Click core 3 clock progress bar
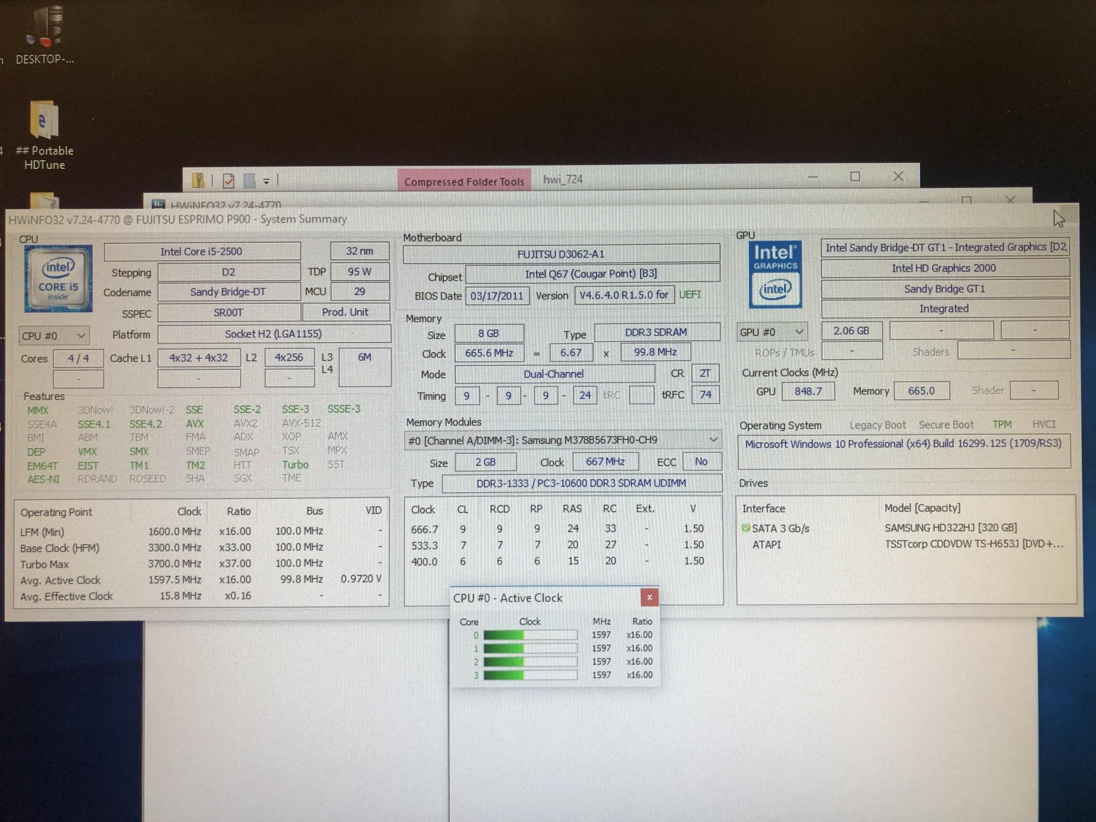The image size is (1096, 822). point(530,675)
